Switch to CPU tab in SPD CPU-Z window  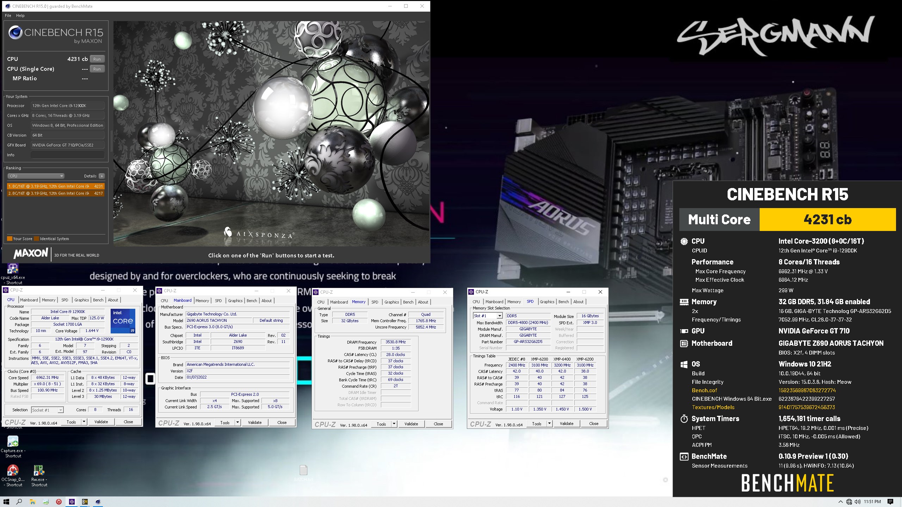[x=476, y=302]
